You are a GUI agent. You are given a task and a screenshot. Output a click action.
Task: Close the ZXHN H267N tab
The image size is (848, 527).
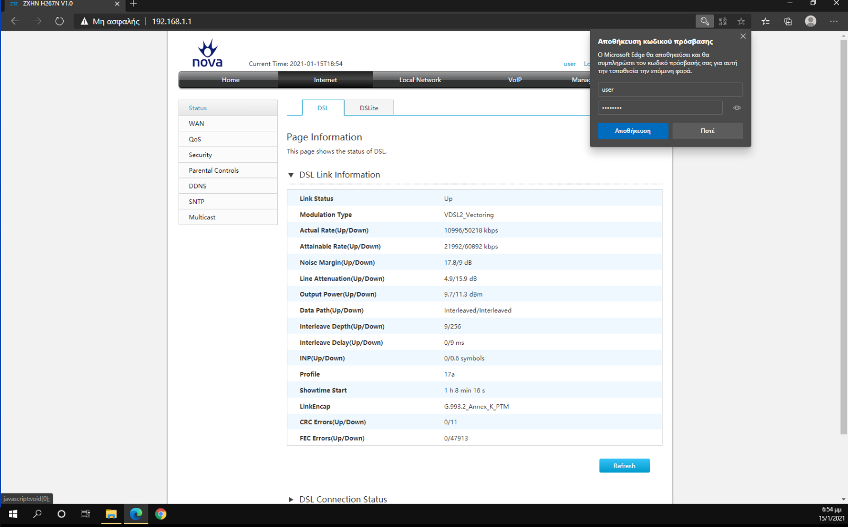click(x=117, y=4)
